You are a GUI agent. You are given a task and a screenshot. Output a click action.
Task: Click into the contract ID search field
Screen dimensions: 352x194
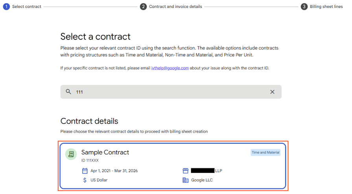pos(171,92)
